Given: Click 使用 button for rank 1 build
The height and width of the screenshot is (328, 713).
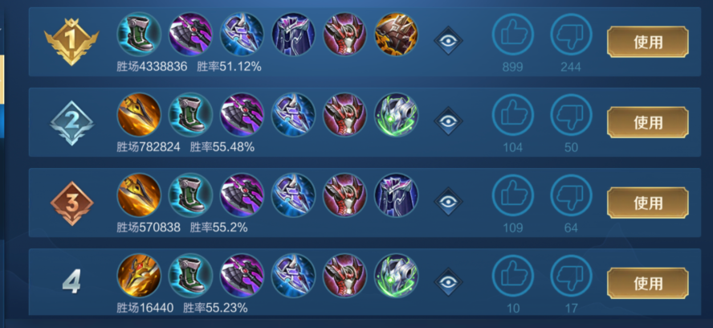Looking at the screenshot, I should point(647,42).
